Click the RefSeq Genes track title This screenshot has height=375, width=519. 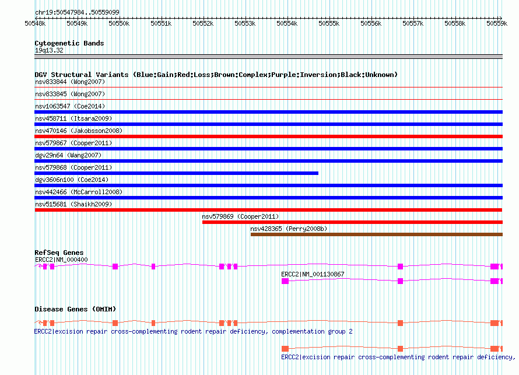pyautogui.click(x=59, y=253)
